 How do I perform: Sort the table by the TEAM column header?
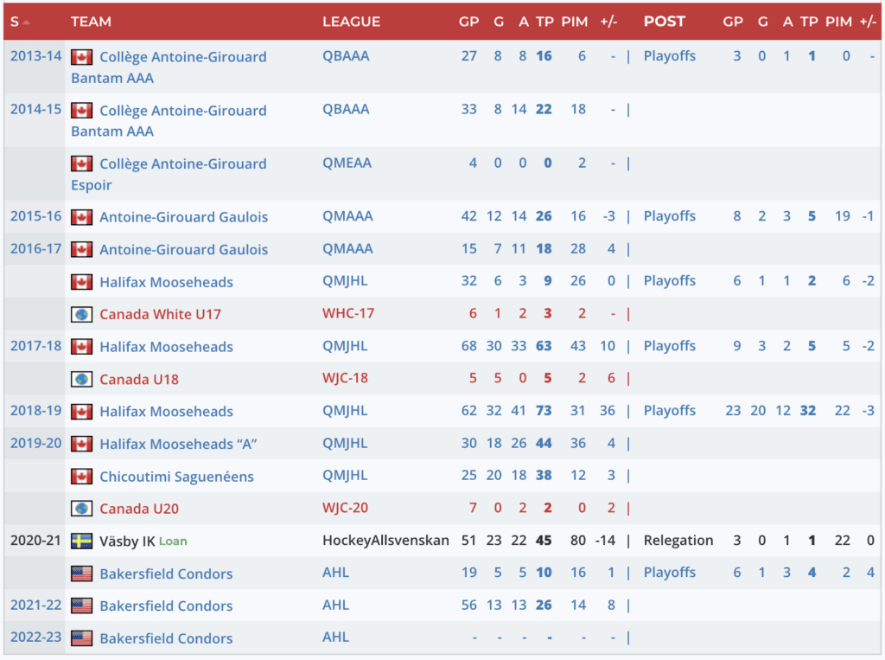coord(91,22)
